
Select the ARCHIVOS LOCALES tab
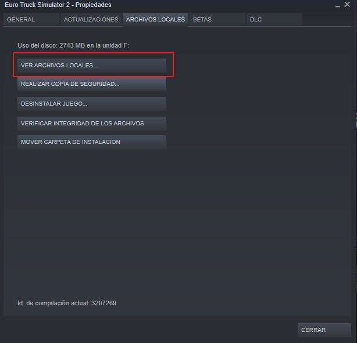[x=155, y=20]
